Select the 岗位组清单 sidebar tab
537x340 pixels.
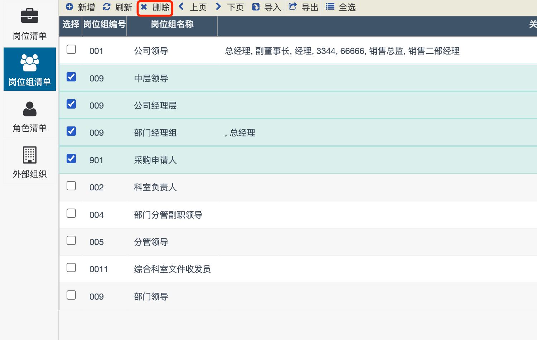point(30,69)
